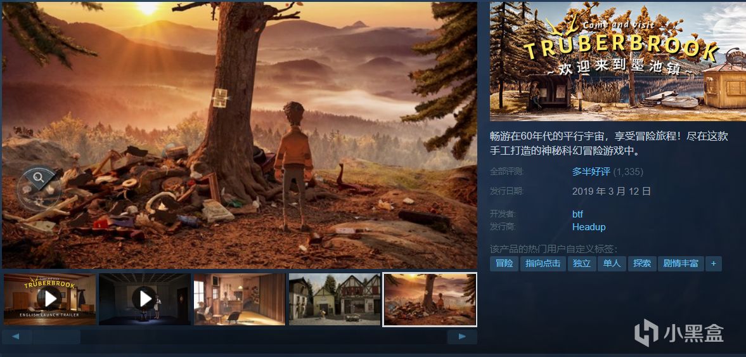Click the left arrow of thumbnail strip
This screenshot has height=357, width=746.
pos(16,337)
